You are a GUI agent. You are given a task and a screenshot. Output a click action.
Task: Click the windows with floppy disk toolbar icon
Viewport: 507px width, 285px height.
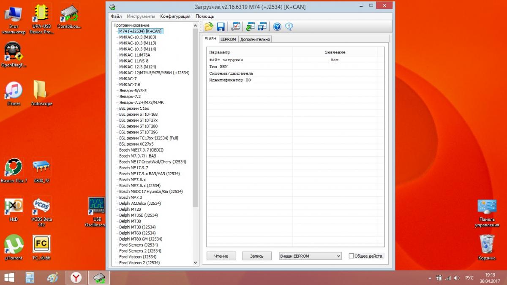click(262, 27)
